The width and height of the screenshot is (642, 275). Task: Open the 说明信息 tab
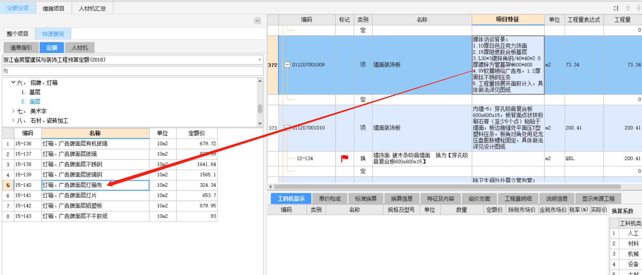tap(557, 199)
